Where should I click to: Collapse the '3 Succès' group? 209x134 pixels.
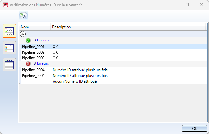click(41, 40)
